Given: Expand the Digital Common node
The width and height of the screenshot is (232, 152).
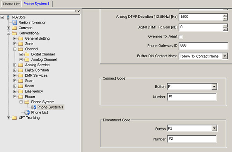Looking at the screenshot, I should pos(15,70).
